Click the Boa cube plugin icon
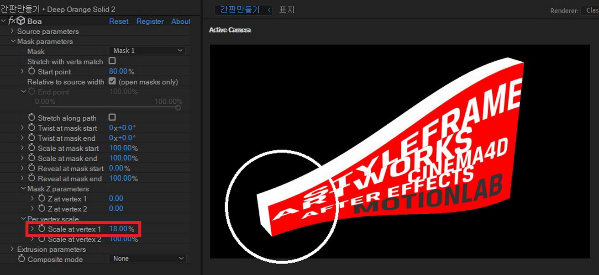599x275 pixels. click(x=21, y=21)
